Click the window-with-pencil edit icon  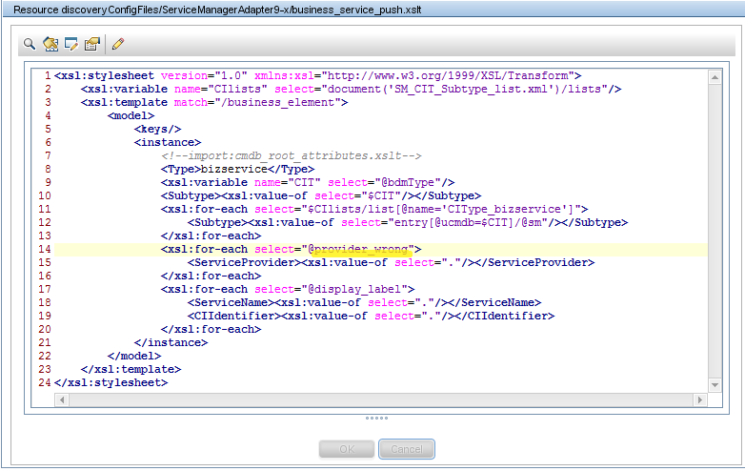71,44
